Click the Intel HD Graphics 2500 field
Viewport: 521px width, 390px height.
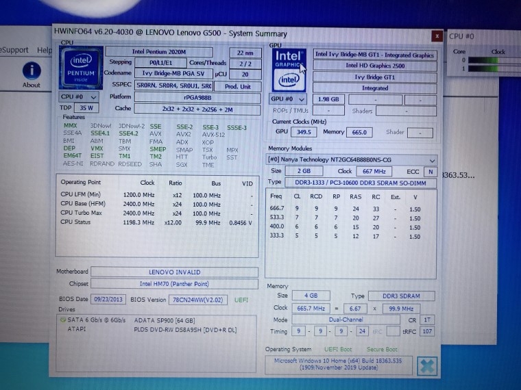[375, 66]
